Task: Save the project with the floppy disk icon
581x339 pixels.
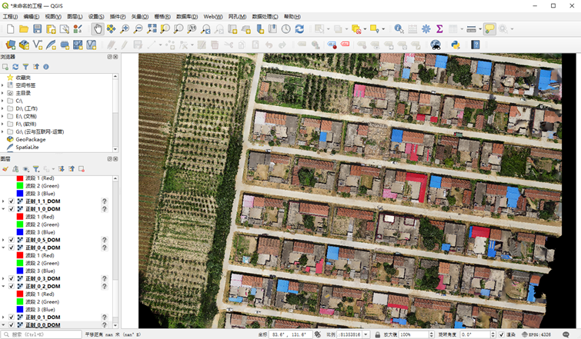Action: (38, 29)
